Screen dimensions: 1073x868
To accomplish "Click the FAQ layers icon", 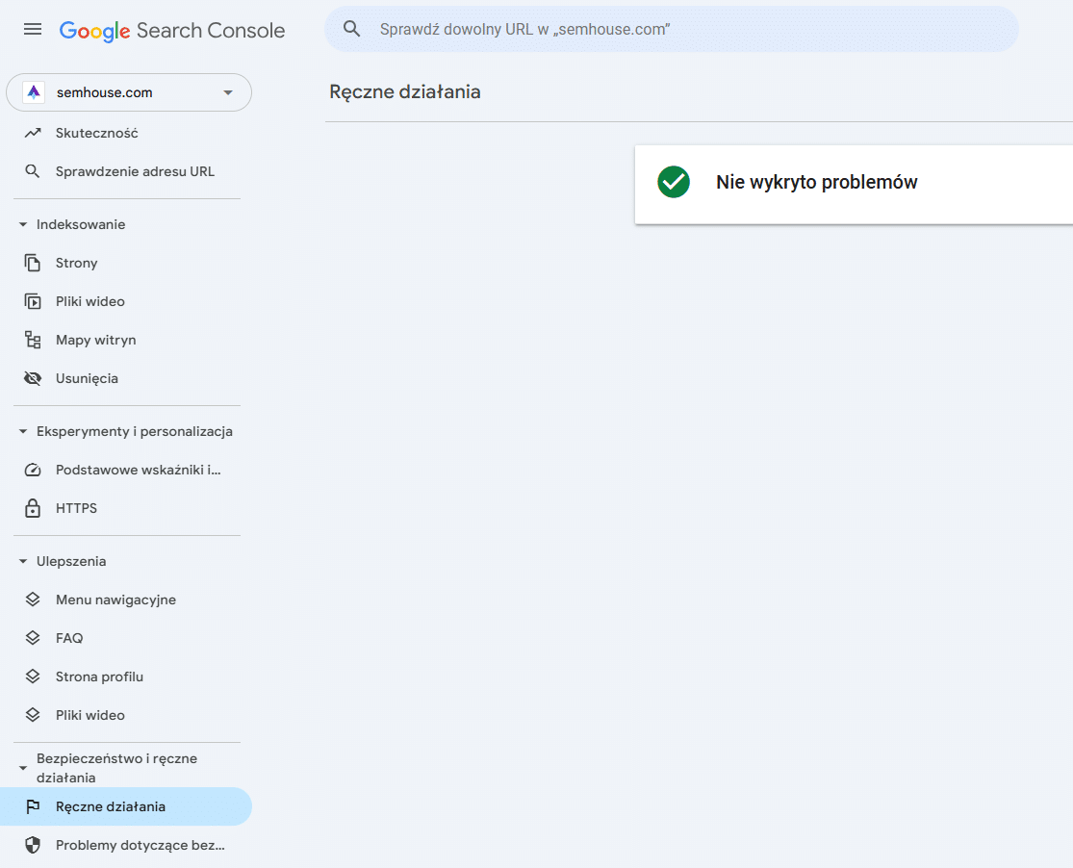I will [32, 638].
